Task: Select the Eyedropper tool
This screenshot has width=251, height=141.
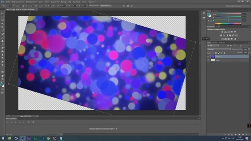Action: coord(2,31)
